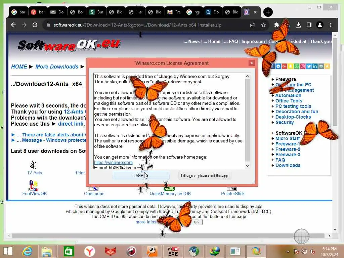Click the HOME breadcrumb link
This screenshot has height=258, width=344.
tap(19, 67)
